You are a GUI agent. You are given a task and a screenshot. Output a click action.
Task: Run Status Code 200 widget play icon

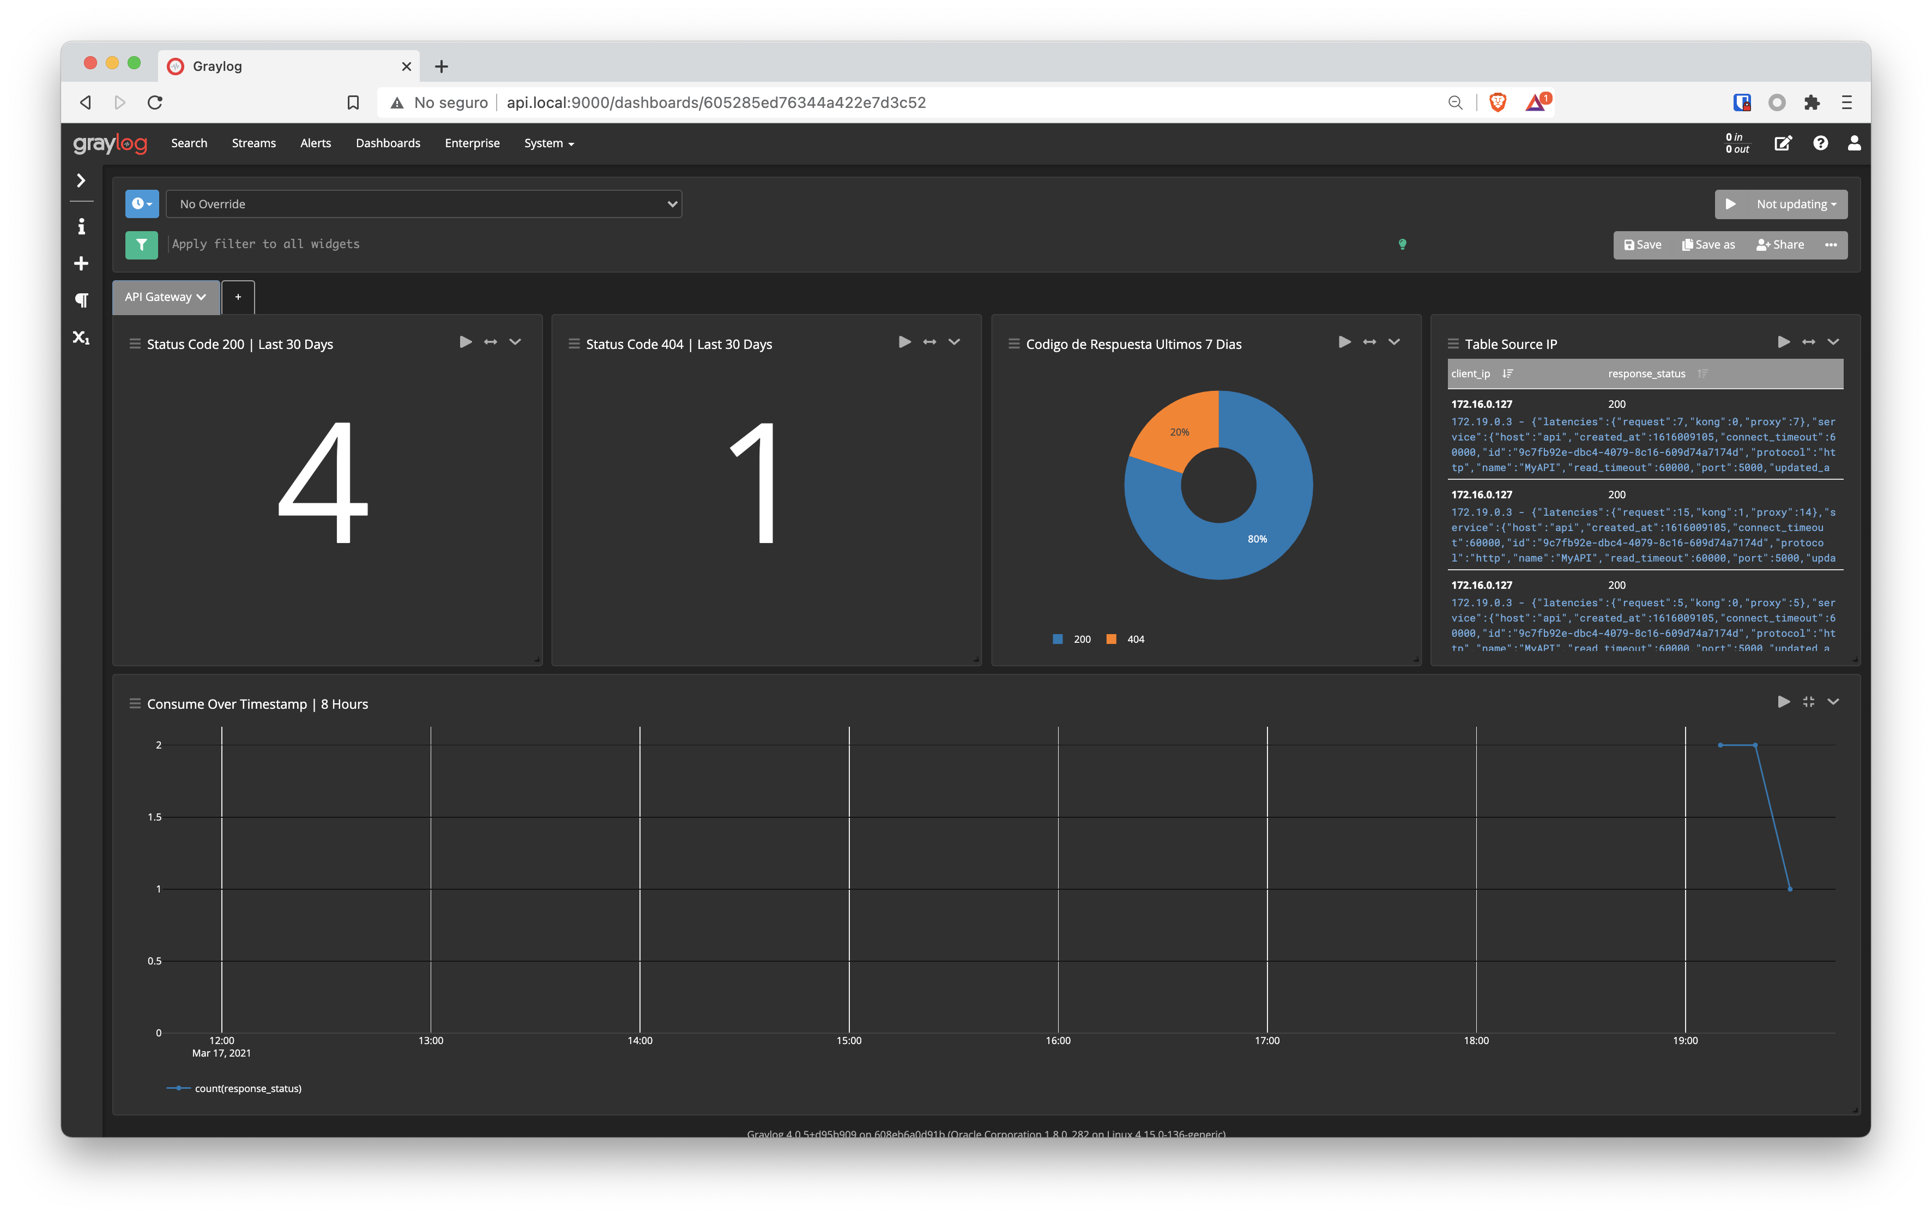[466, 342]
